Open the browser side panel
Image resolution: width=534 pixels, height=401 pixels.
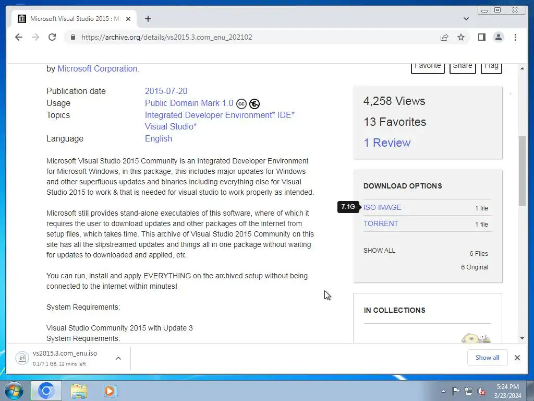[x=481, y=37]
